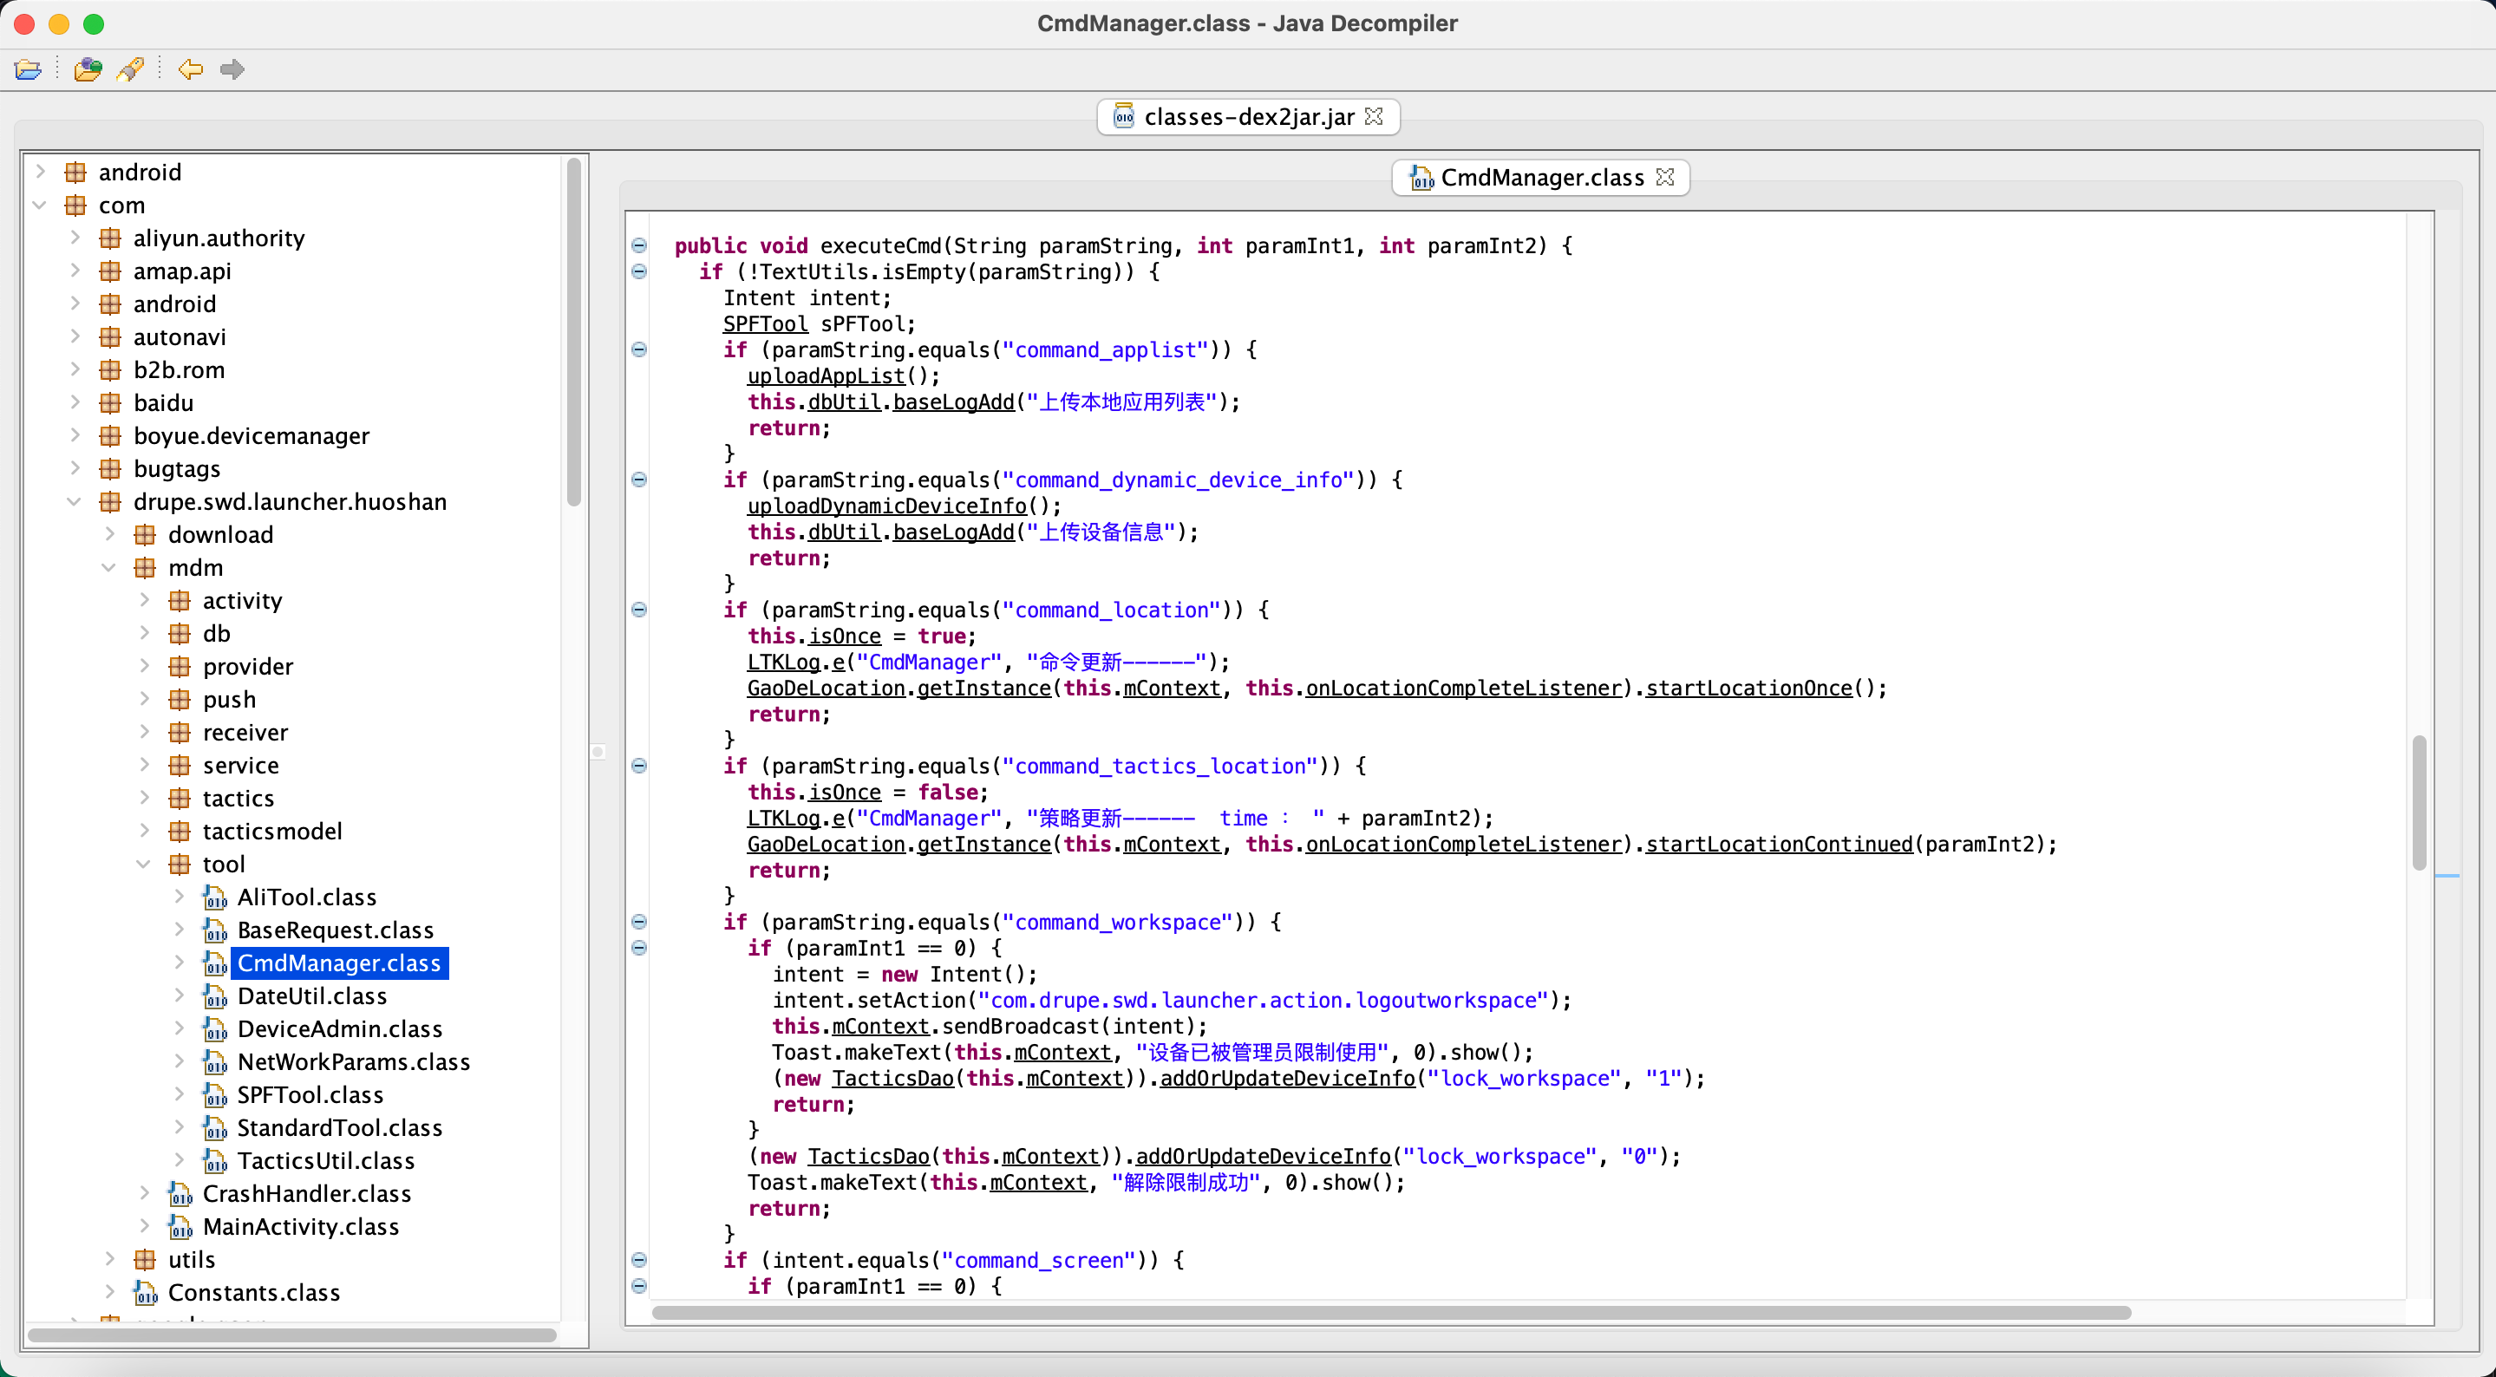2496x1377 pixels.
Task: Collapse the command_applist if-block fold
Action: point(639,349)
